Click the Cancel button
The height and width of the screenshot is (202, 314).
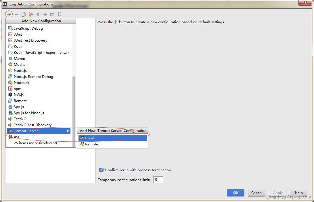[256, 193]
